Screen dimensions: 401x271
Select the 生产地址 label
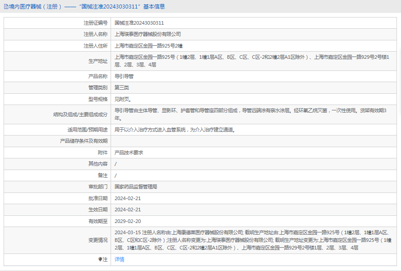98,61
